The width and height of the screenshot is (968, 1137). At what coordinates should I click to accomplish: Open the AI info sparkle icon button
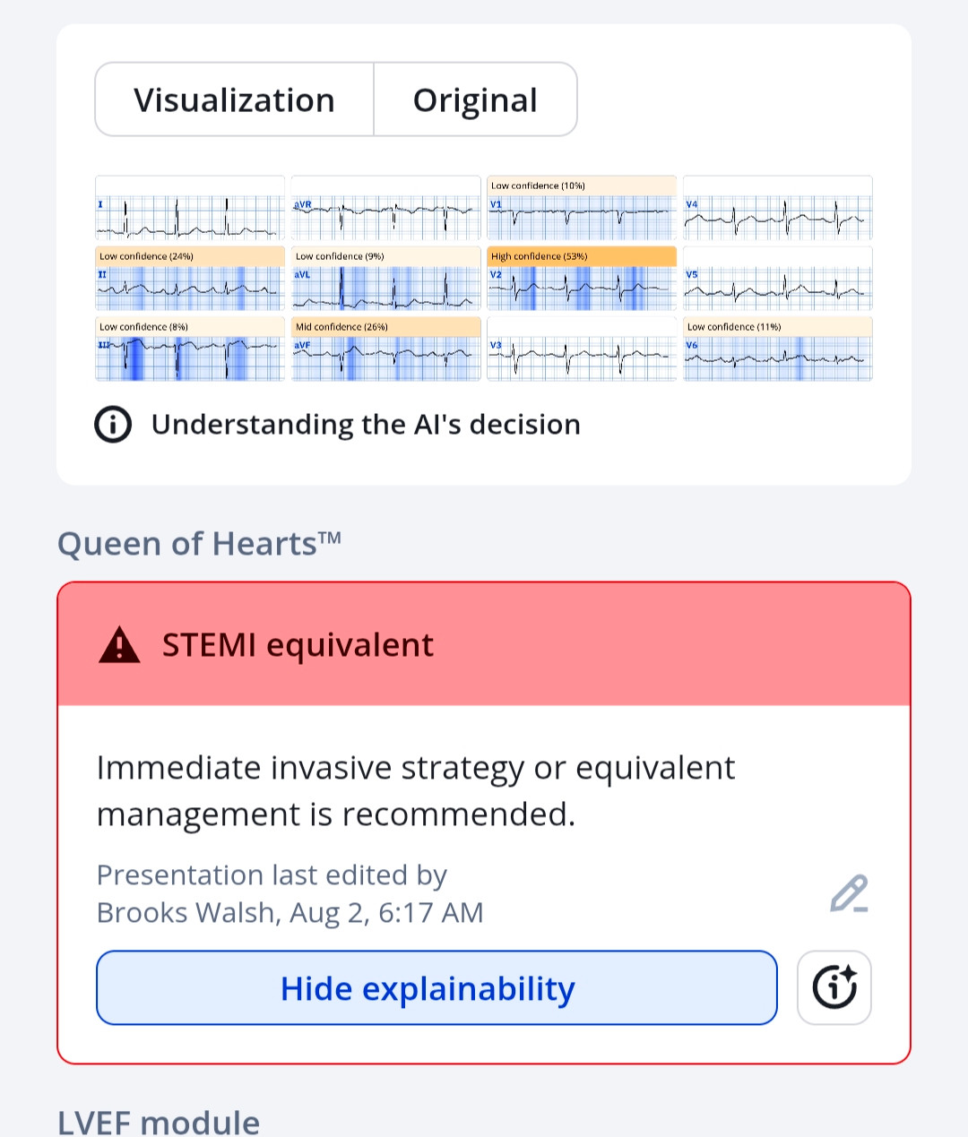(x=834, y=987)
